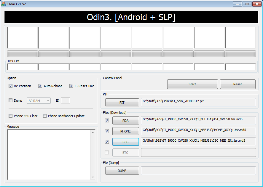Viewport: 263px width, 187px height.
Task: Minimize the Odin3 window
Action: (x=237, y=4)
